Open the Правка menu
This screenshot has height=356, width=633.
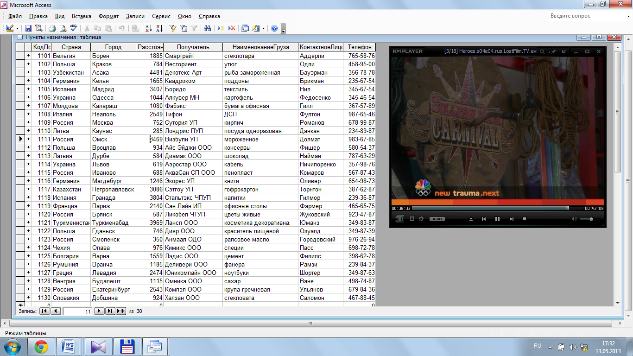(x=38, y=16)
